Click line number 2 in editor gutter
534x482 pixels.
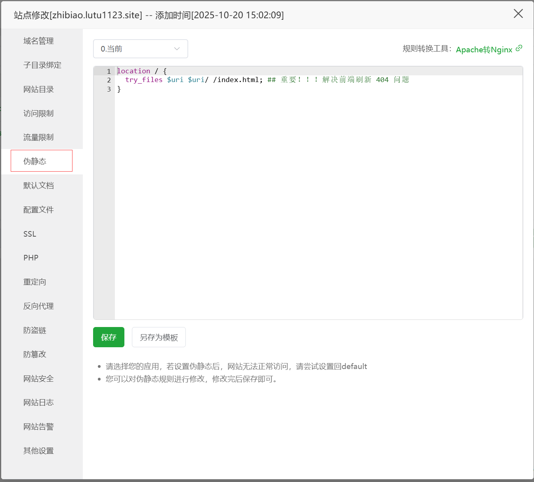click(109, 80)
